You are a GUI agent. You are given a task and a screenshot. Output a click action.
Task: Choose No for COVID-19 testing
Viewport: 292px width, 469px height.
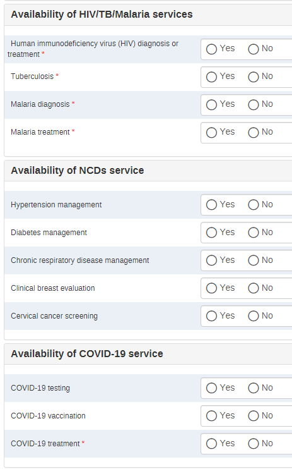[x=253, y=389]
